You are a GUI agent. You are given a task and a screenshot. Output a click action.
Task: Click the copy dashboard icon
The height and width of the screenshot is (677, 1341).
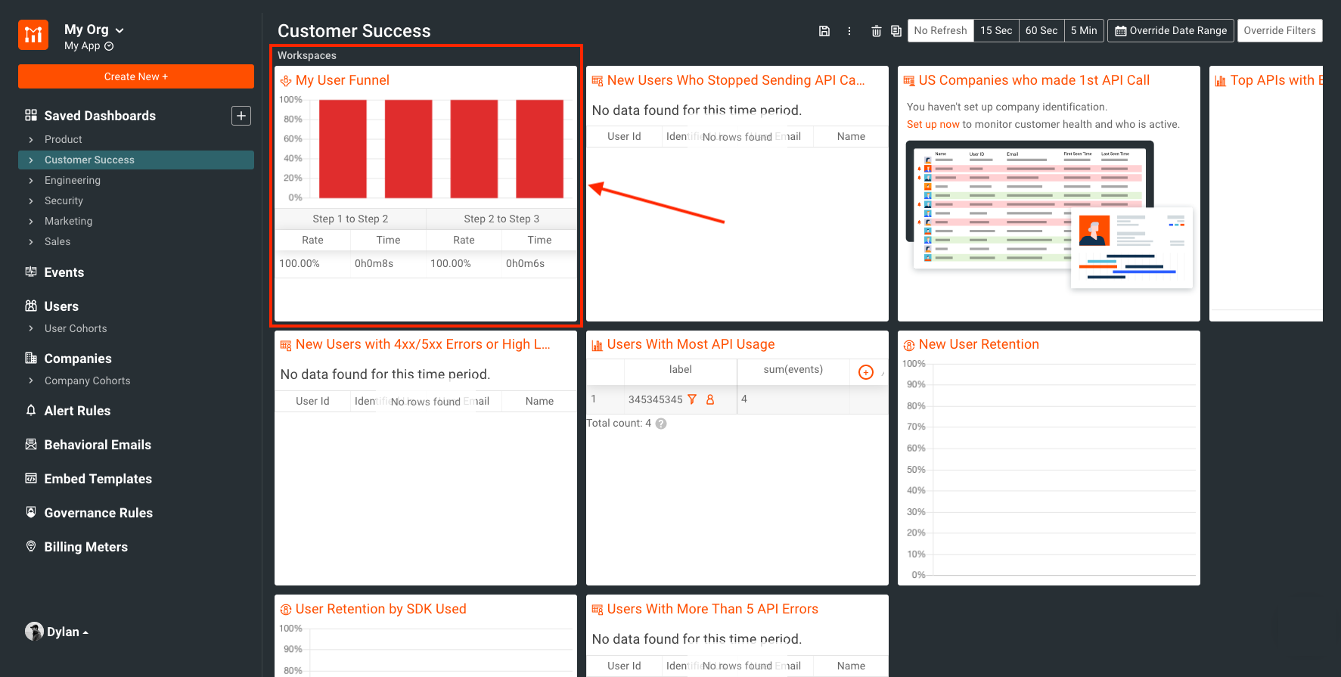896,31
